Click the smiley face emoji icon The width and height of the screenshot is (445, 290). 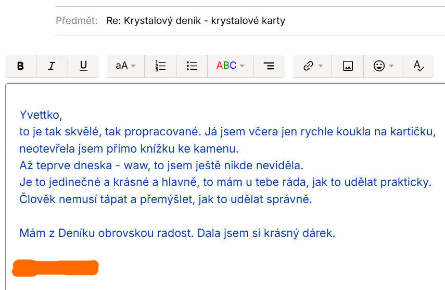pyautogui.click(x=379, y=66)
